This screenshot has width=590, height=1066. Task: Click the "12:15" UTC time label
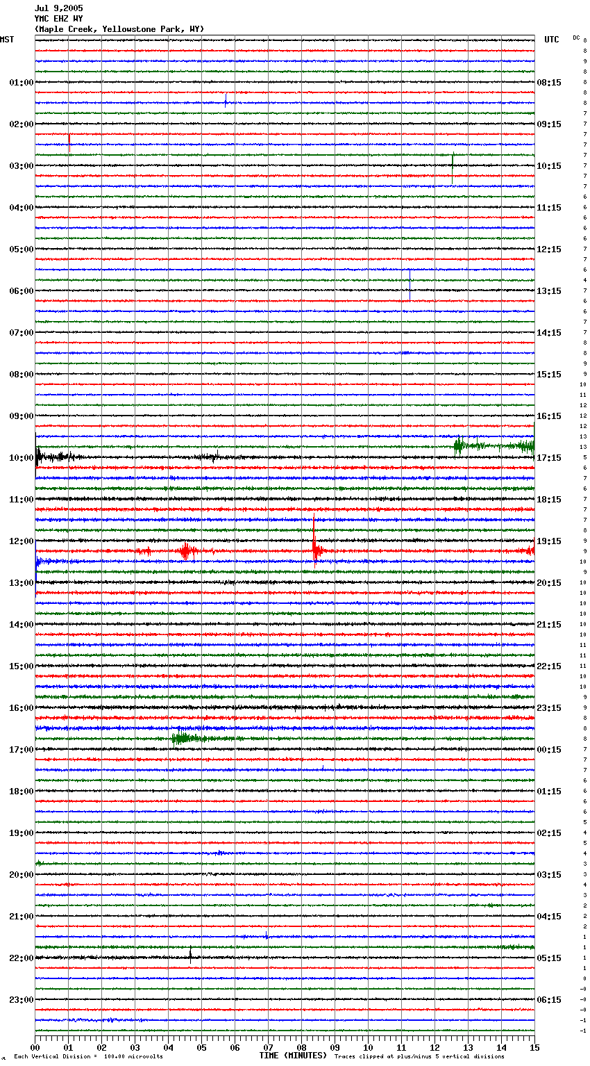(x=549, y=249)
